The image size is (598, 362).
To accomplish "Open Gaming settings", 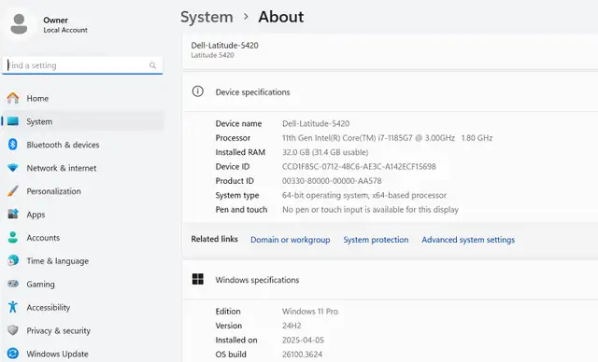I will [83, 284].
